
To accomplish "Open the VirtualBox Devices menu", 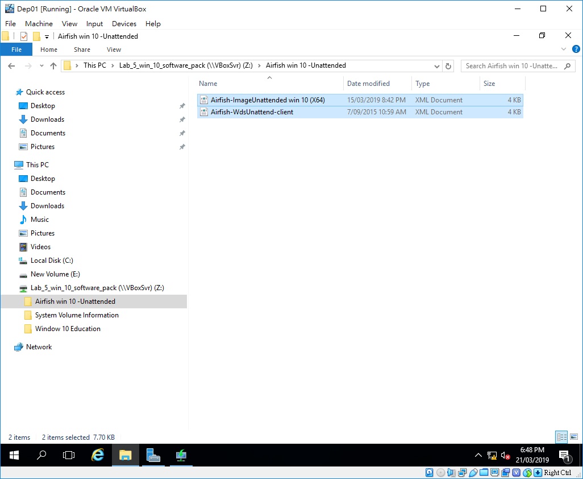I will click(124, 23).
